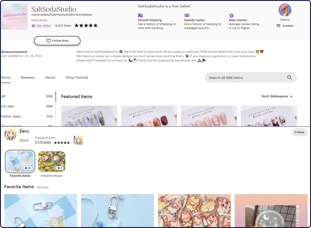Focus the Search all 686 items field
The image size is (311, 228).
pyautogui.click(x=251, y=78)
